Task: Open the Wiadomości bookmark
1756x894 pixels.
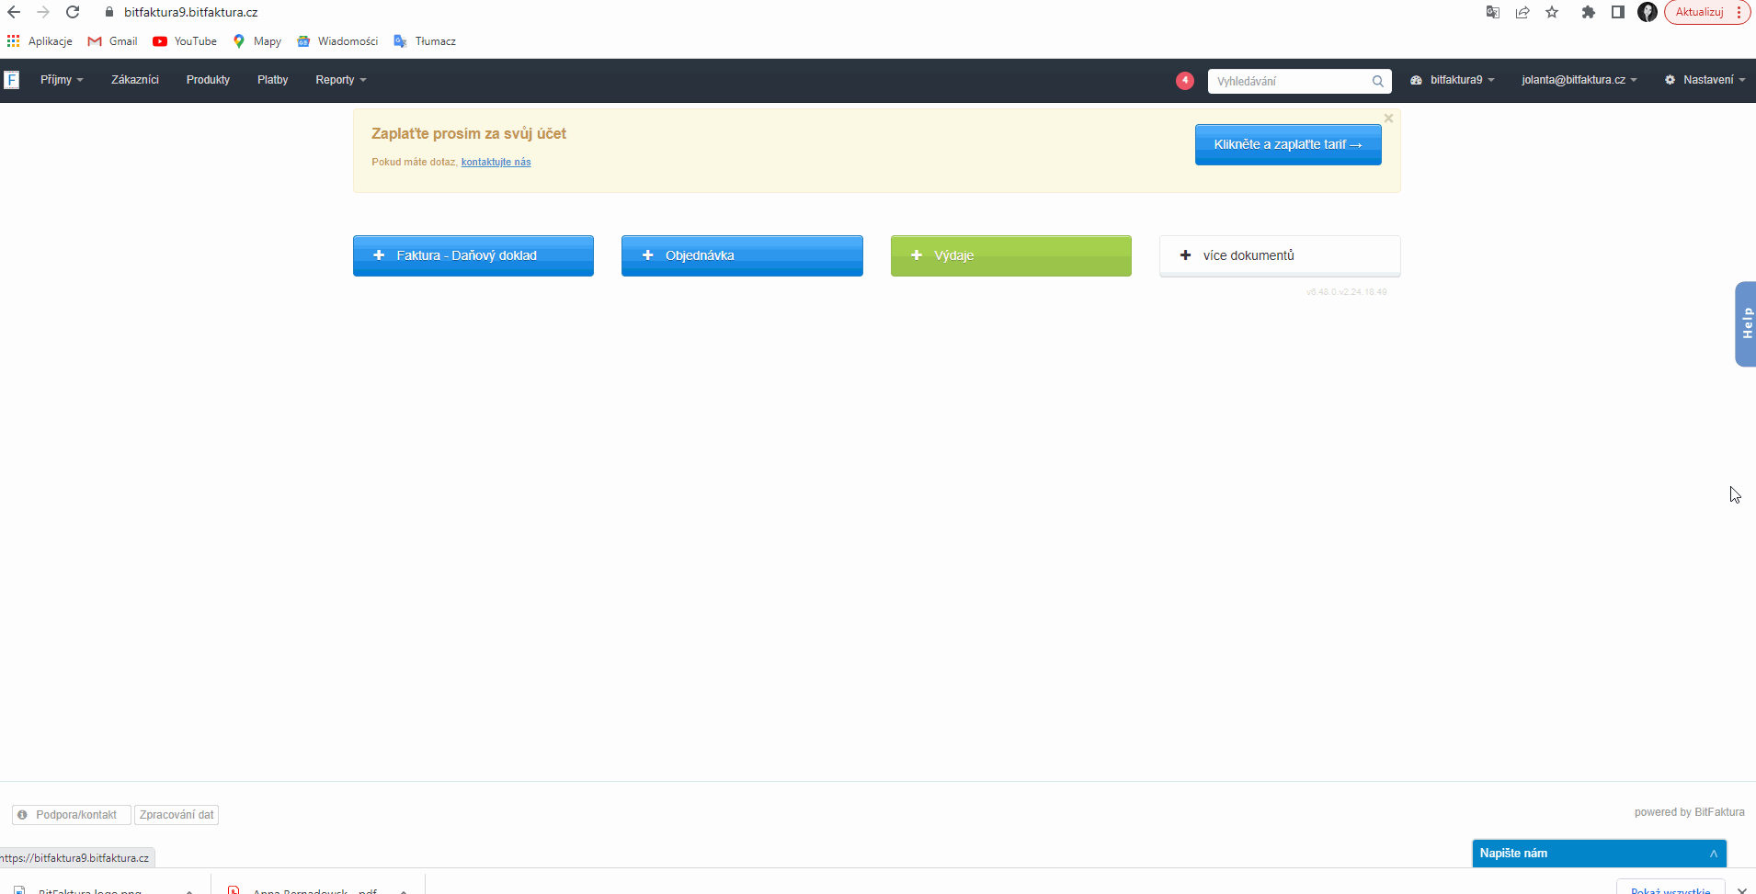Action: [x=337, y=41]
